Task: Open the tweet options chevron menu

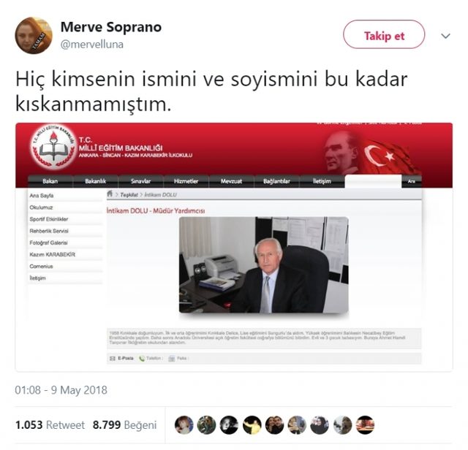Action: pos(445,36)
